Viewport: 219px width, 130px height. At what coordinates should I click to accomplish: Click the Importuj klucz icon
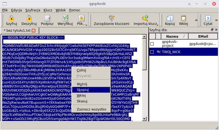[145, 18]
